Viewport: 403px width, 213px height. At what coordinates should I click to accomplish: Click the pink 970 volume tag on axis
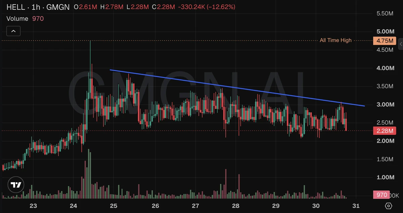tap(382, 195)
